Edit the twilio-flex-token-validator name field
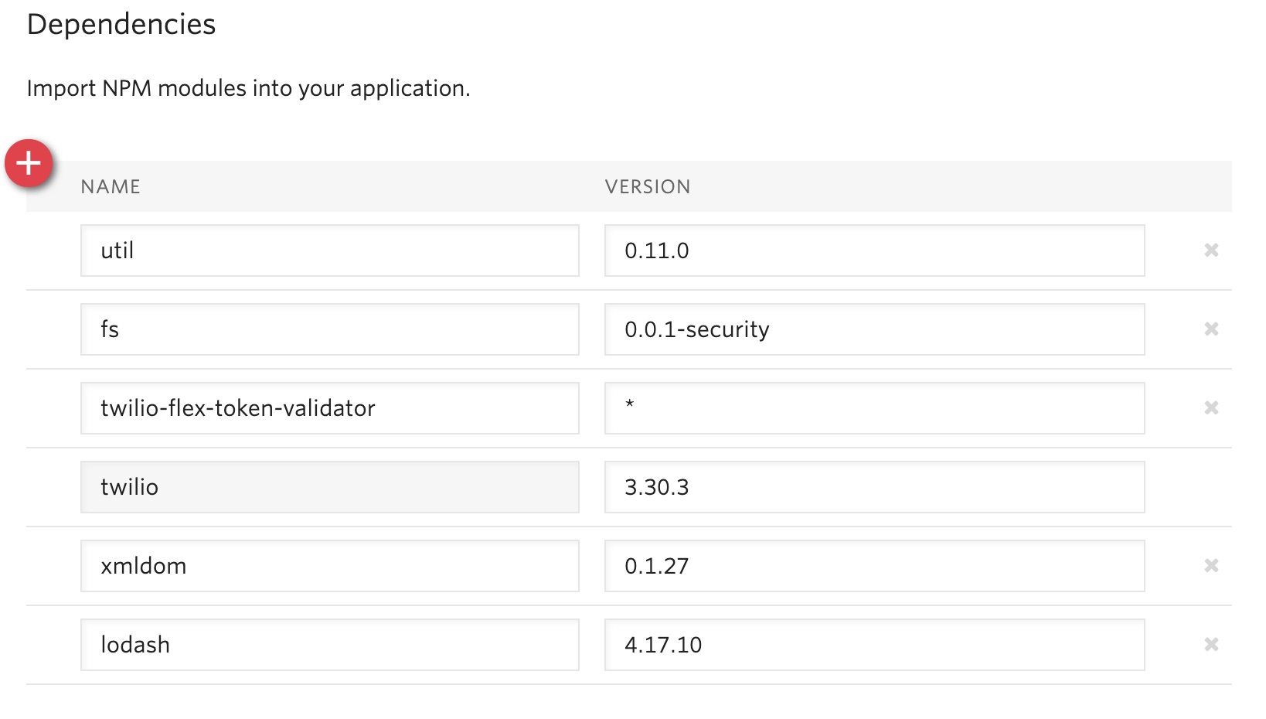The height and width of the screenshot is (719, 1266). 330,408
